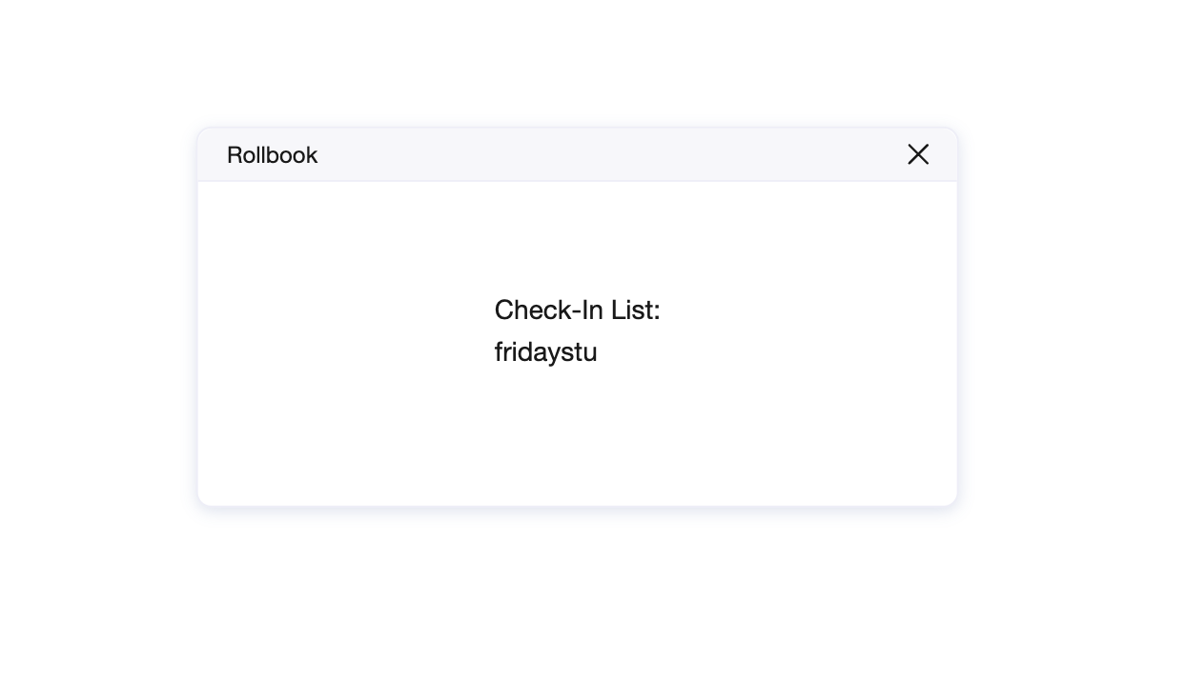
Task: Close the Rollbook dialog with the X icon
Action: 918,154
